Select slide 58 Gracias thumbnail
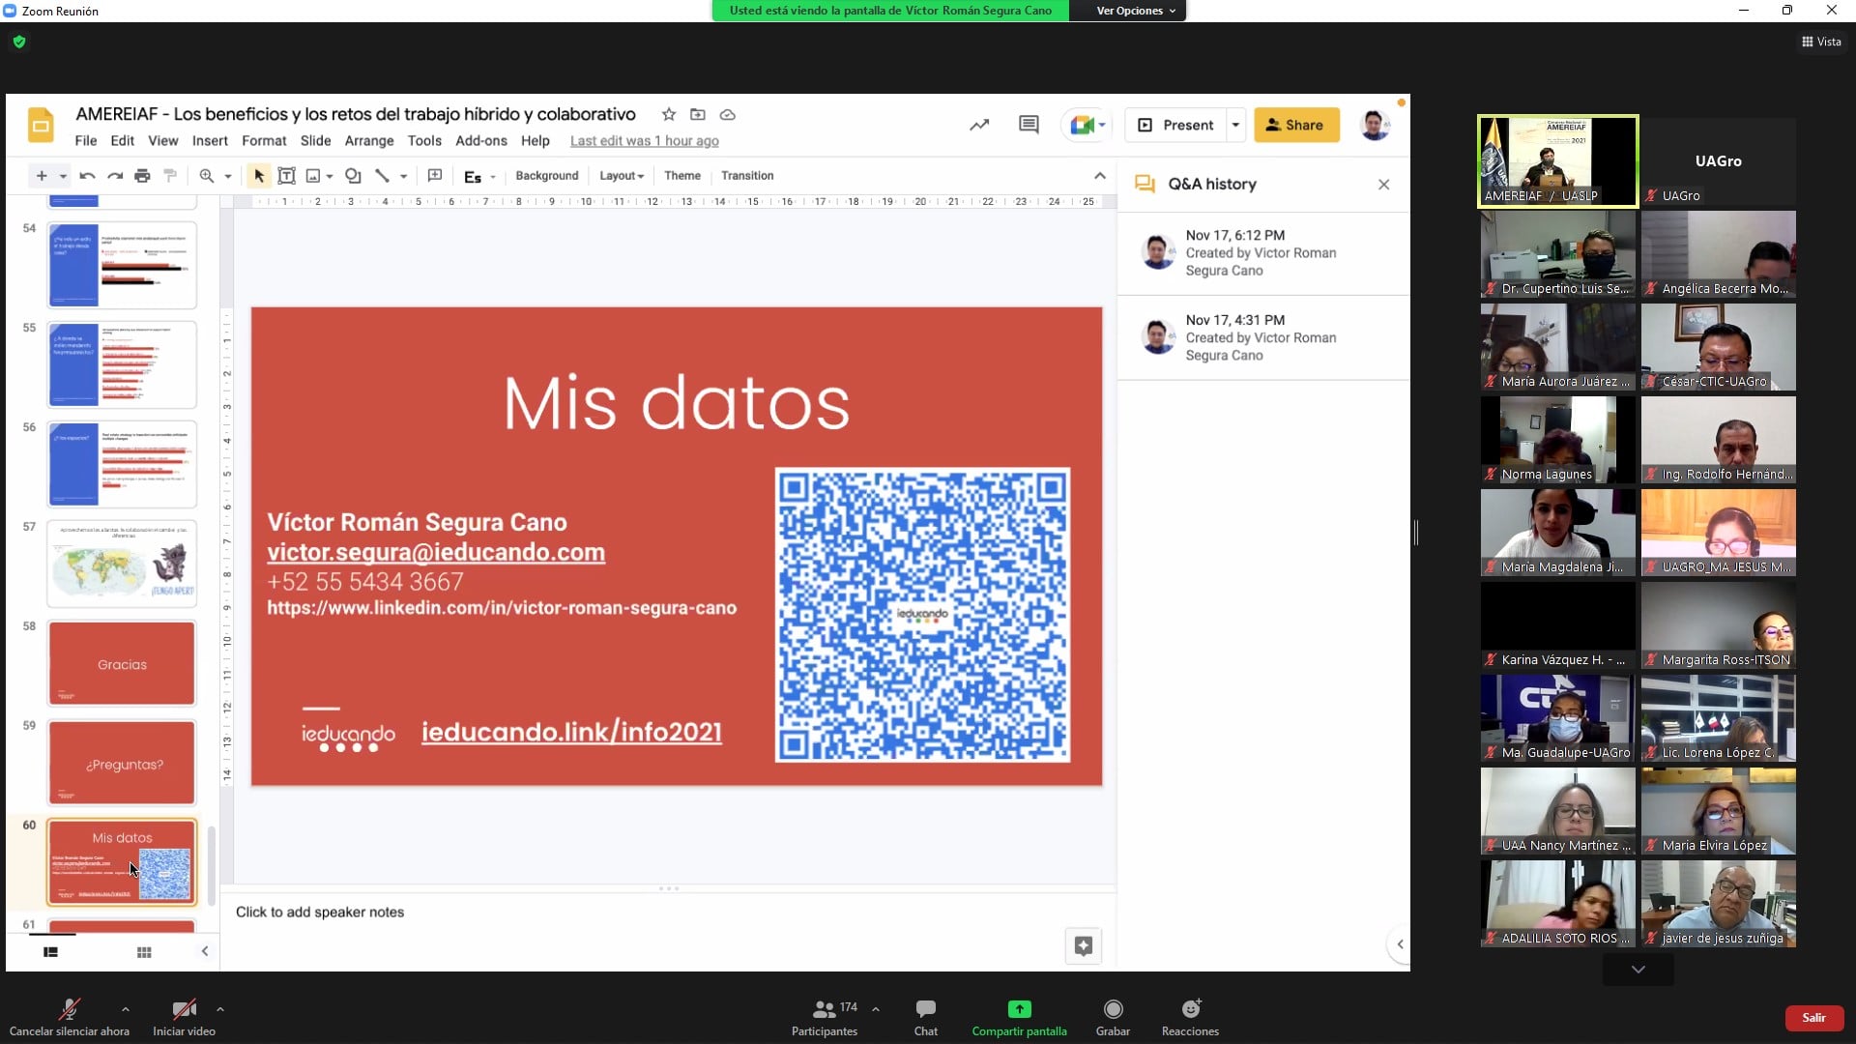This screenshot has height=1044, width=1856. point(122,664)
